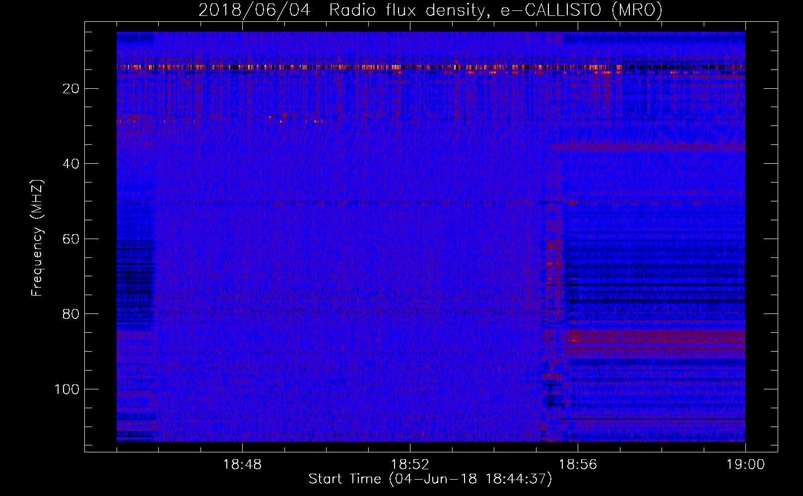Select the 18:52 time tick label
The height and width of the screenshot is (496, 803).
(410, 464)
